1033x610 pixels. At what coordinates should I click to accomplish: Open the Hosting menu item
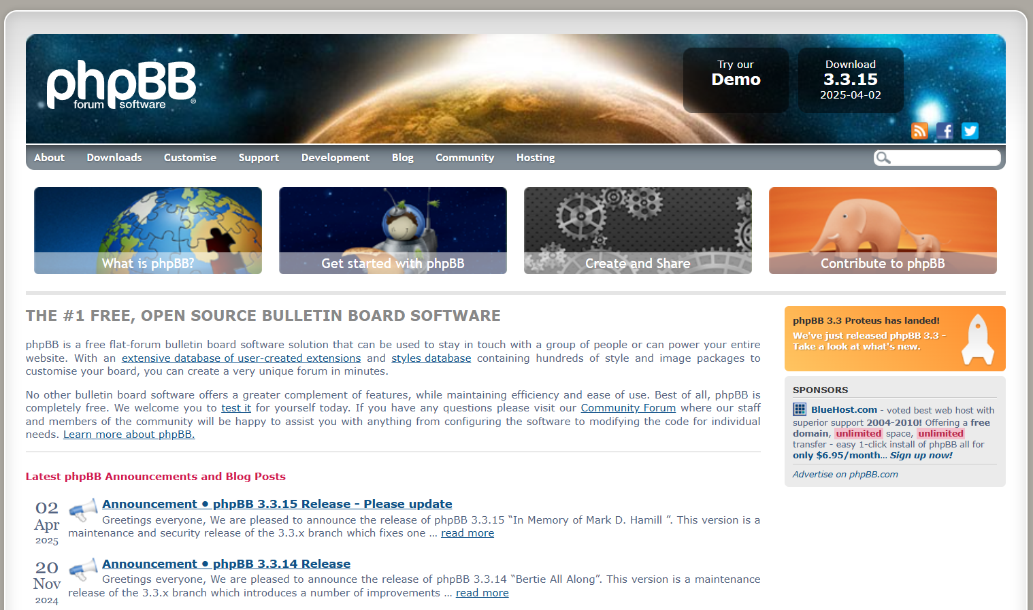tap(536, 157)
